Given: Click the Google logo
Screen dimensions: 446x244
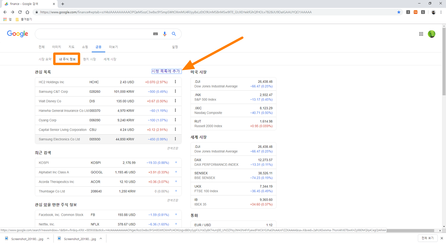Looking at the screenshot, I should click(x=17, y=34).
